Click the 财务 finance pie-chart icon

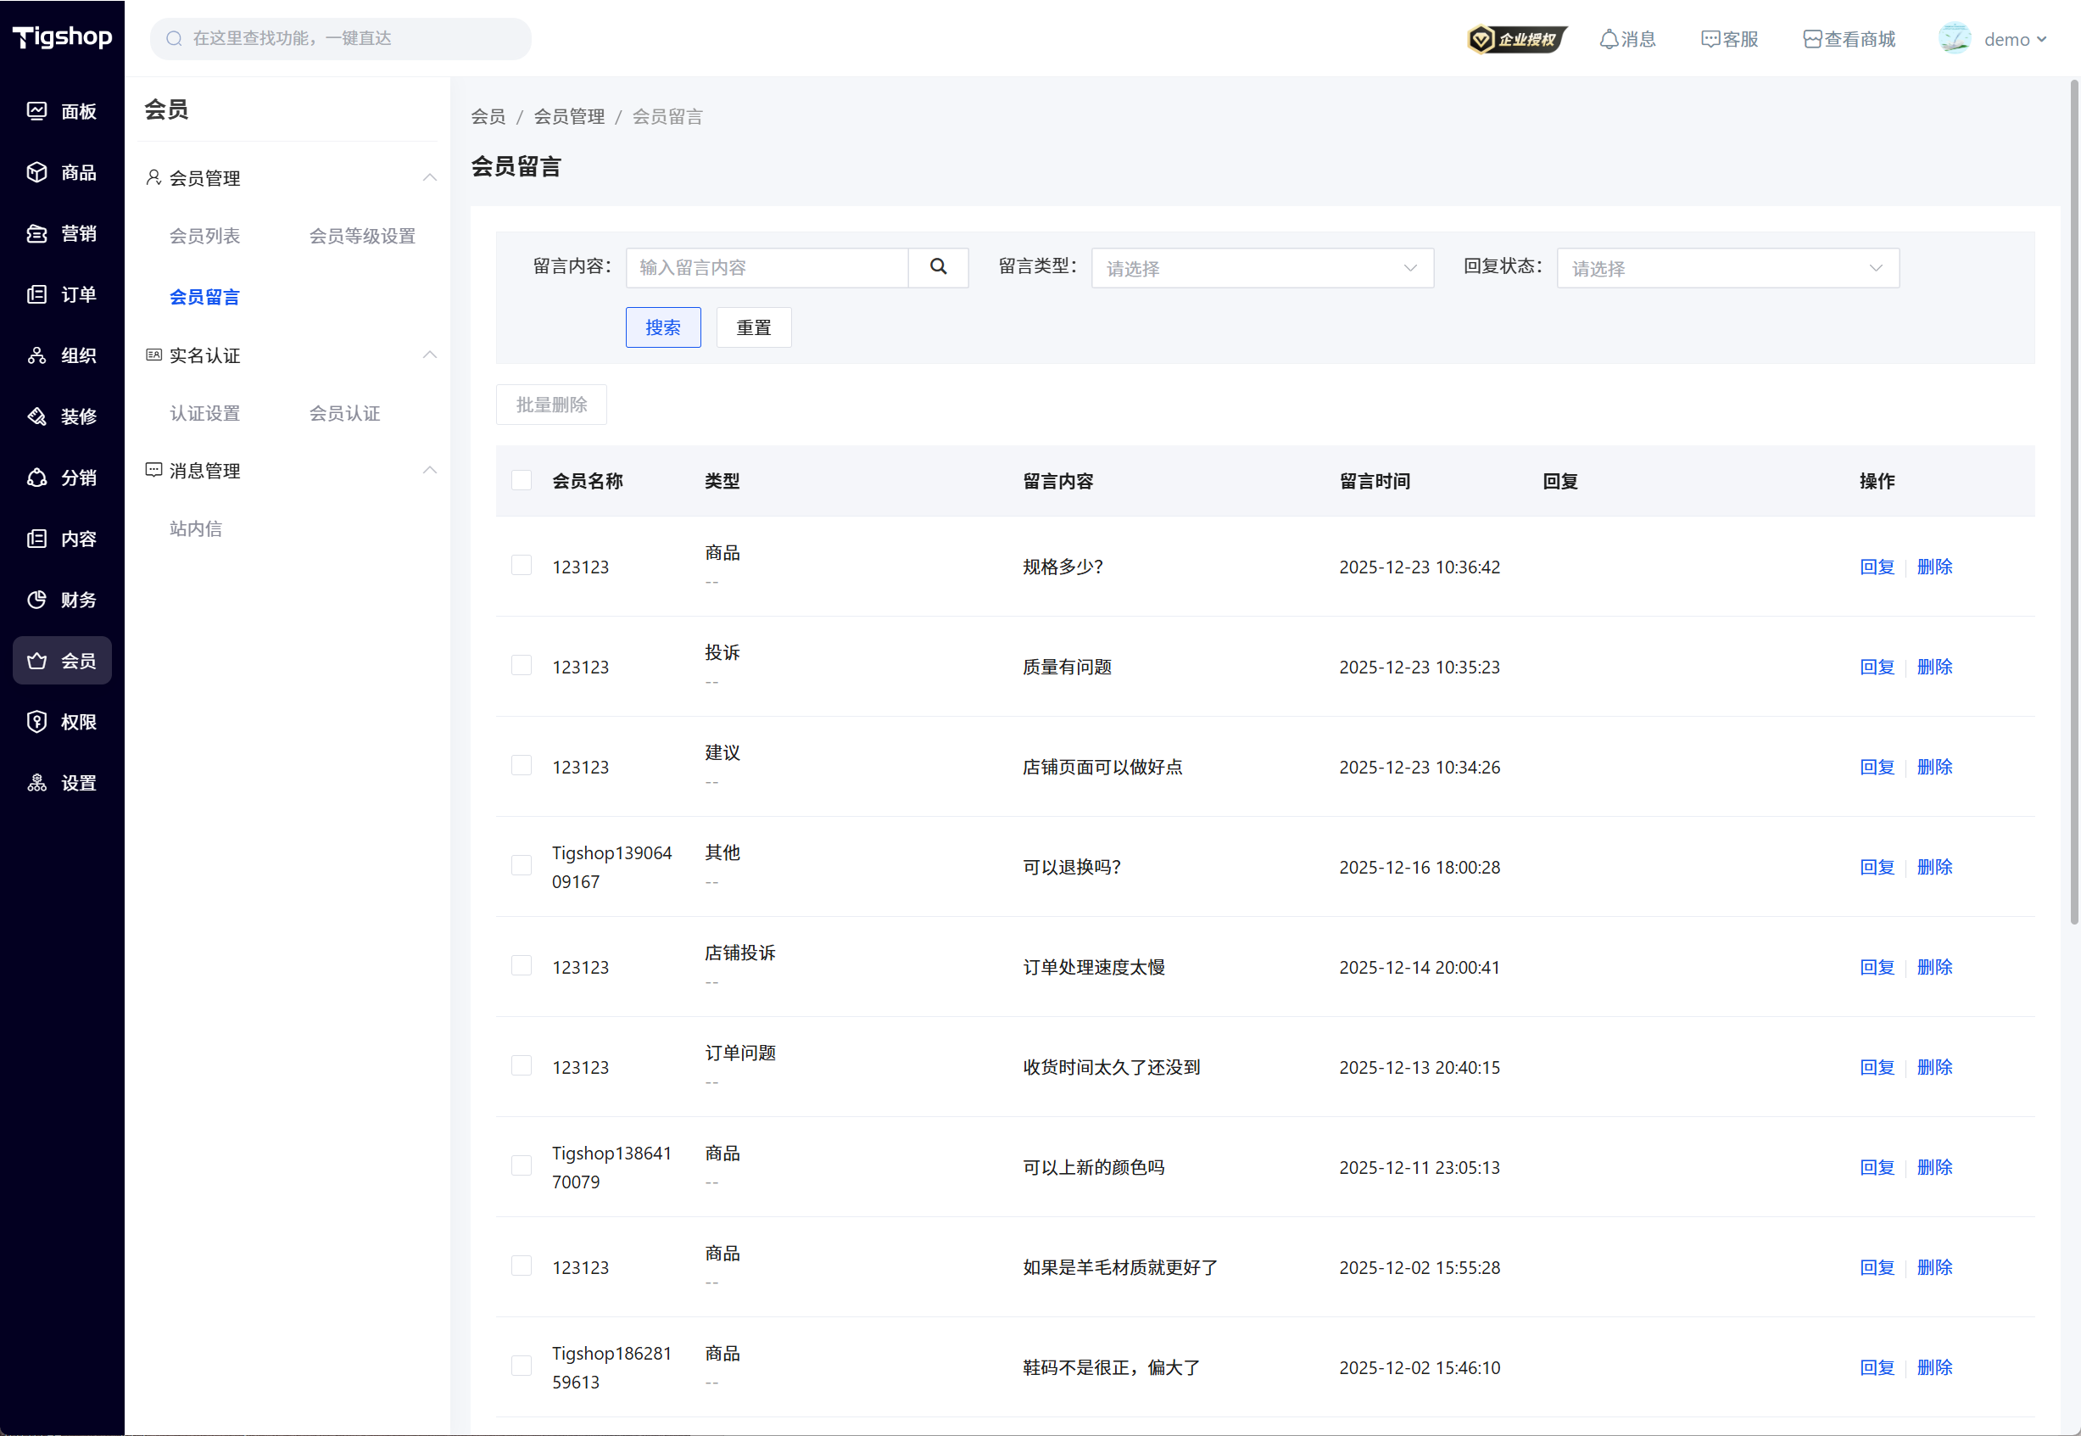coord(36,599)
